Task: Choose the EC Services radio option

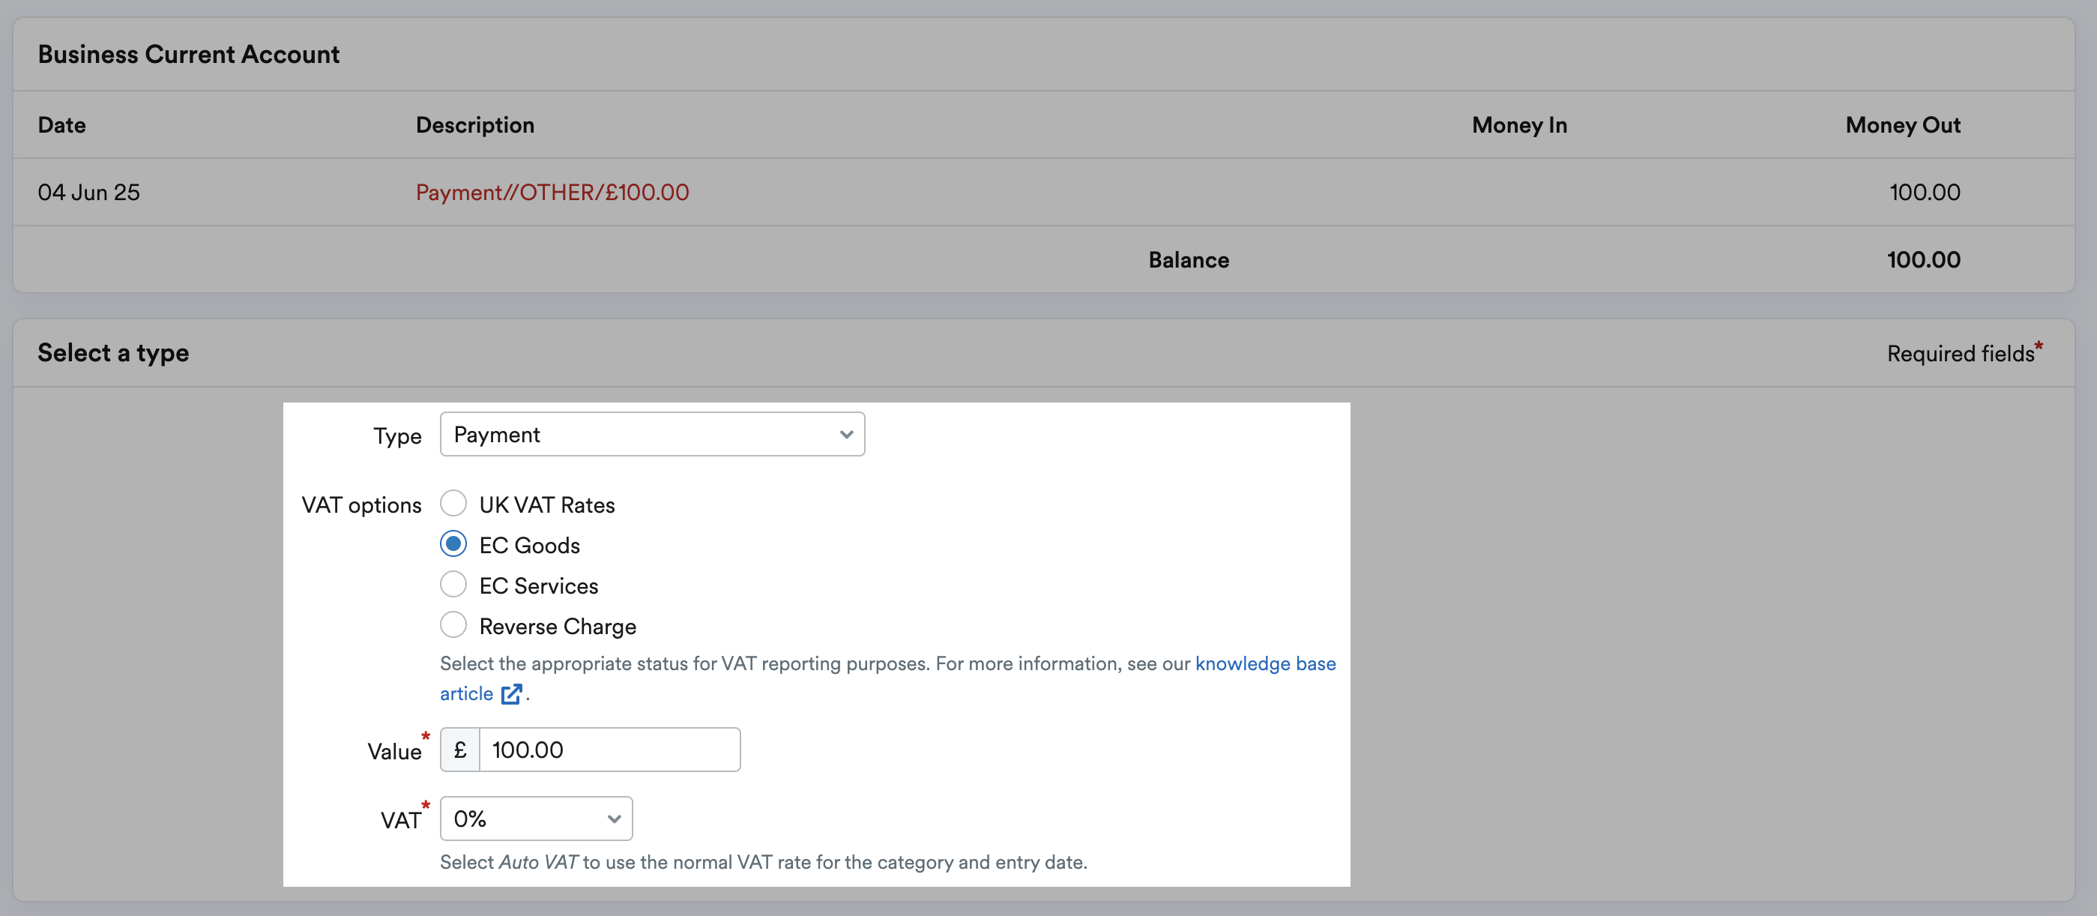Action: (453, 585)
